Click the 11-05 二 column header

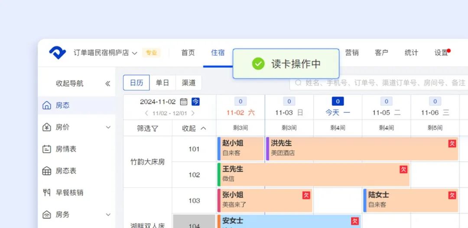point(386,113)
